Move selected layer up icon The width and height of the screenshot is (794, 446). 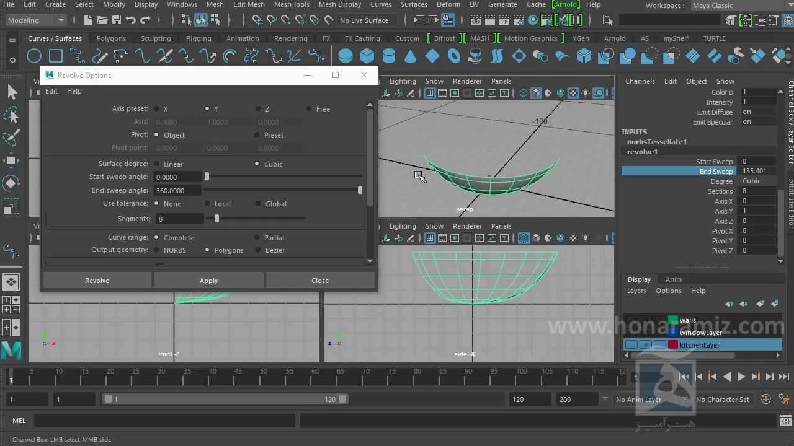pyautogui.click(x=729, y=304)
